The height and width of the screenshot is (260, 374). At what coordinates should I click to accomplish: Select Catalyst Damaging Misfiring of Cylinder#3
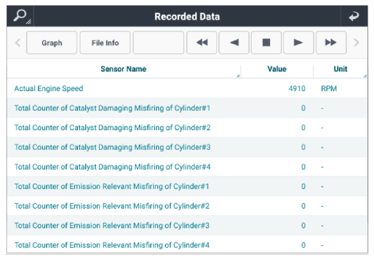(x=187, y=147)
